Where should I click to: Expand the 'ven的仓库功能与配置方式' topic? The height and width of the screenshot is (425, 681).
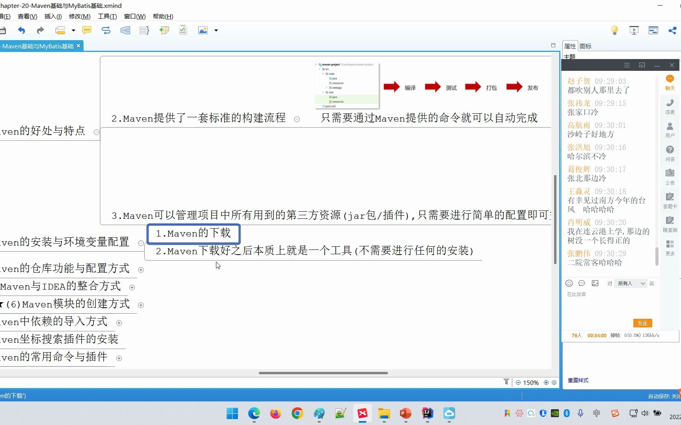coord(141,270)
